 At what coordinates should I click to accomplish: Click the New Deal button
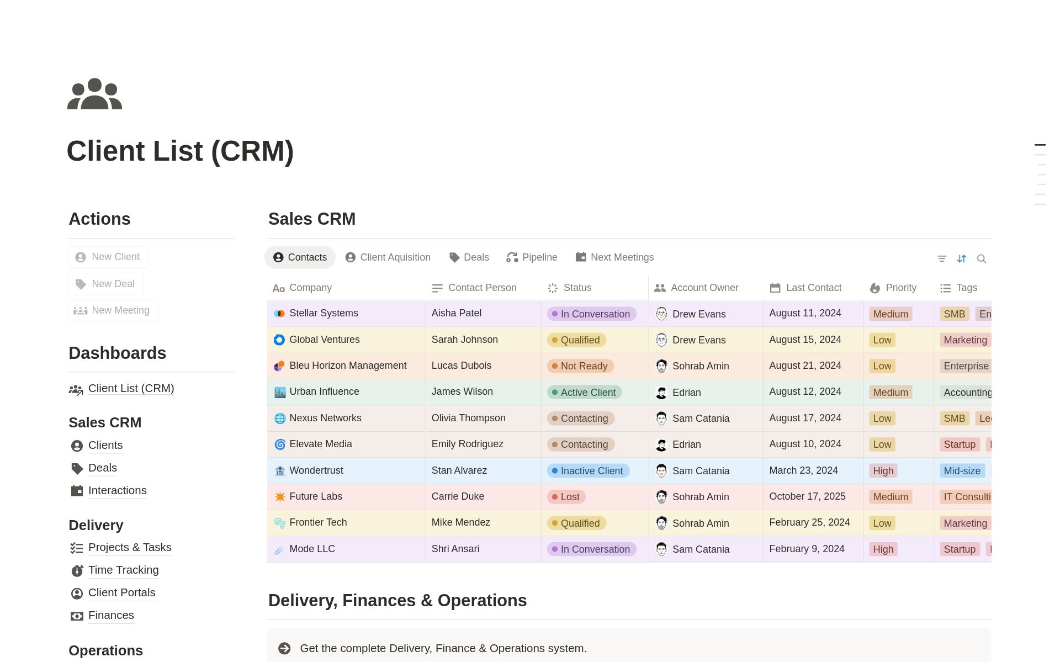(105, 284)
